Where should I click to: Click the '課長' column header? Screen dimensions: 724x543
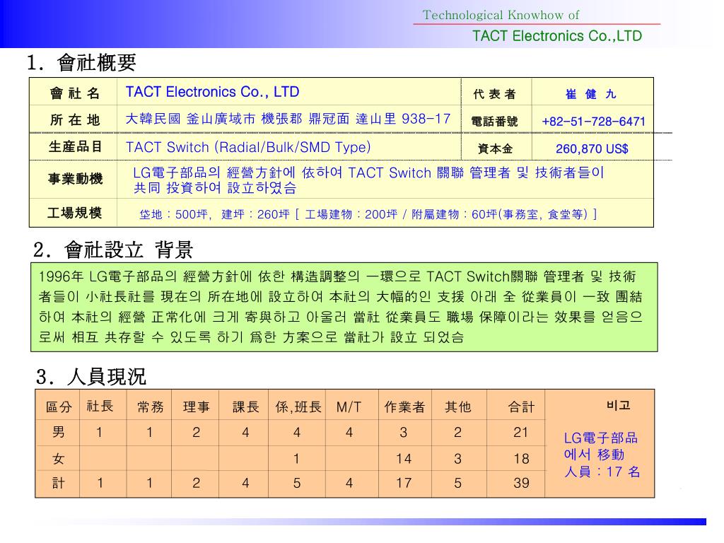245,407
